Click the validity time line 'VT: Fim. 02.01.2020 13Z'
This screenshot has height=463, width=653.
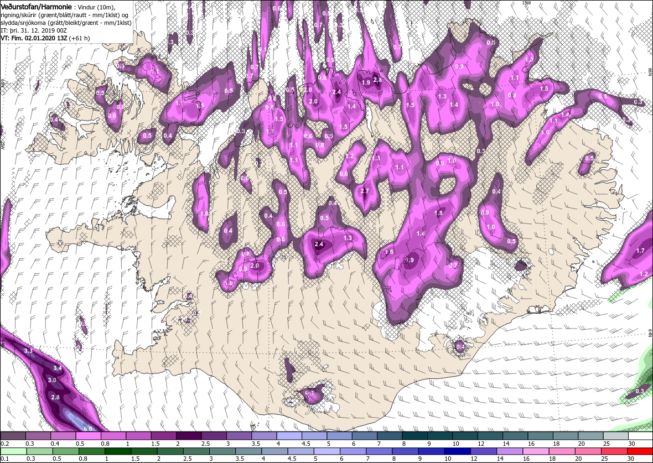click(34, 38)
